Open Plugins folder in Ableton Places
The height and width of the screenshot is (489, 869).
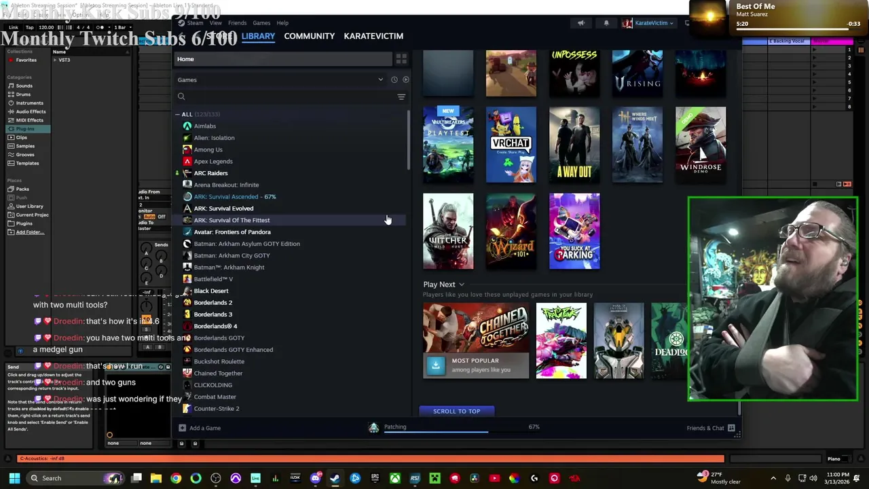[24, 223]
